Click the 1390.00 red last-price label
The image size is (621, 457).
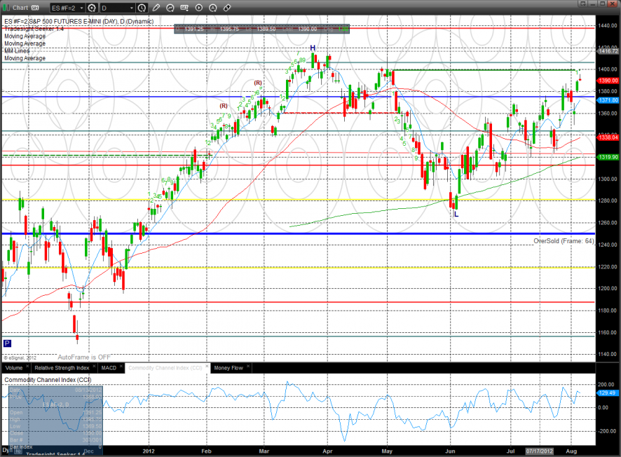[608, 81]
